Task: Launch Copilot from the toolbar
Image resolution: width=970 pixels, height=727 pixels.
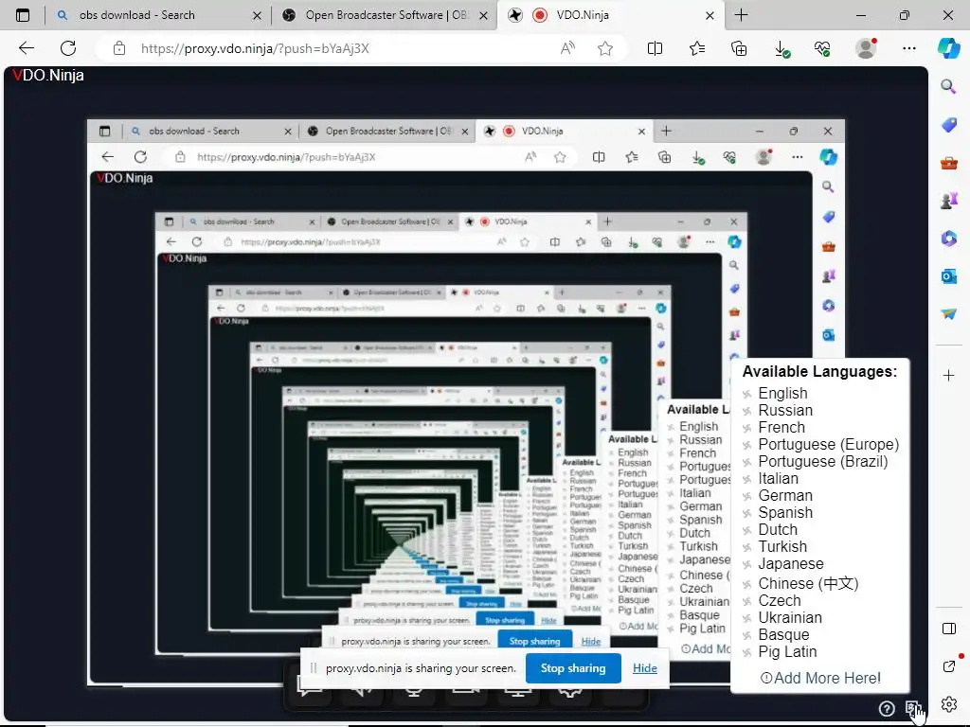Action: 948,48
